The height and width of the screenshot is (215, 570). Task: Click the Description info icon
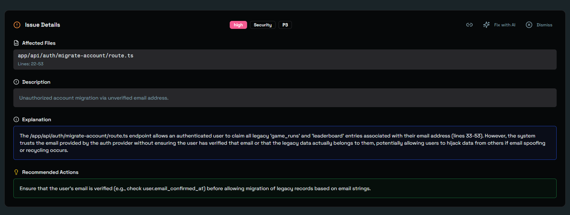16,82
